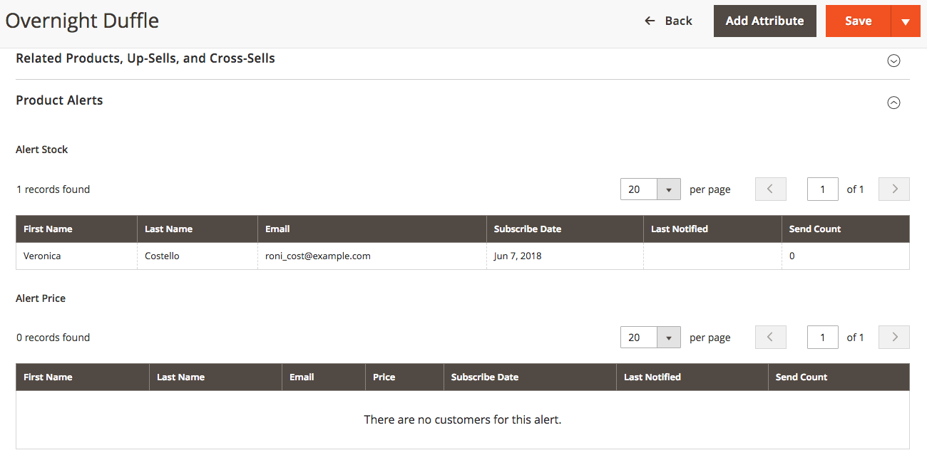Image resolution: width=927 pixels, height=470 pixels.
Task: Go to previous page in Alert Stock
Action: (770, 189)
